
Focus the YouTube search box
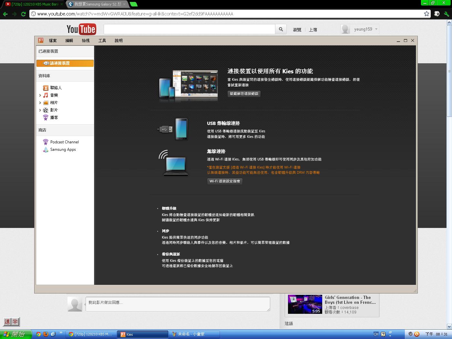coord(189,29)
